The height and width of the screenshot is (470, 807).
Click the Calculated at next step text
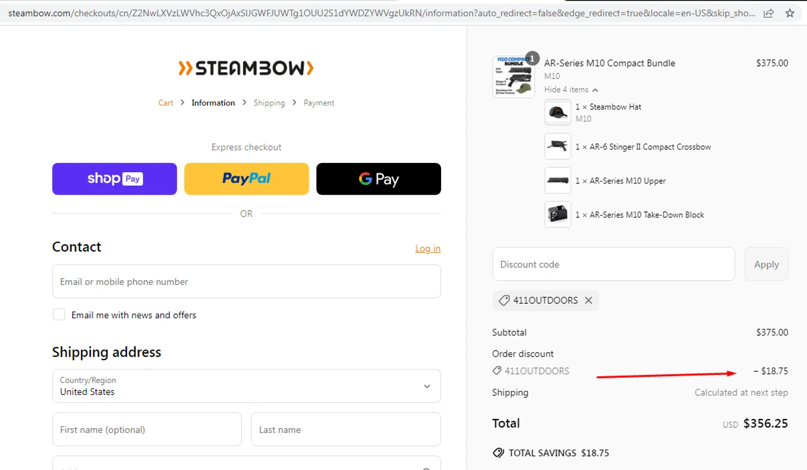(741, 393)
